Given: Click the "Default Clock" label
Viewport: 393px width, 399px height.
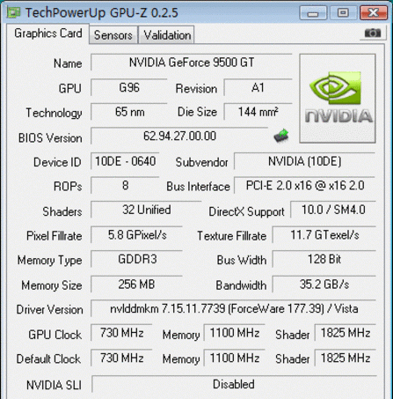Looking at the screenshot, I should pyautogui.click(x=48, y=358).
